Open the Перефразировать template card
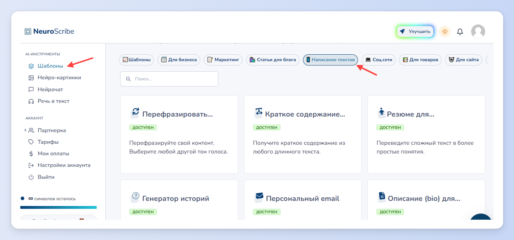 point(179,134)
